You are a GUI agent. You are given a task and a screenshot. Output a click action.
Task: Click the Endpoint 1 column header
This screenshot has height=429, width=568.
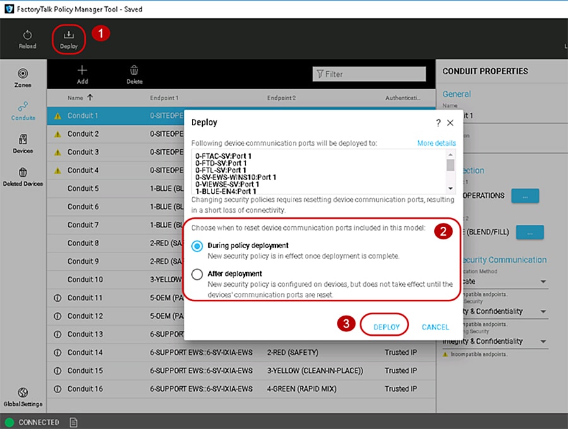[164, 98]
